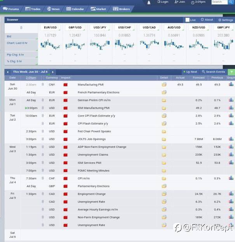Viewport: 235px width, 242px height.
Task: Toggle the Live checkbox in Scanner
Action: 188,20
